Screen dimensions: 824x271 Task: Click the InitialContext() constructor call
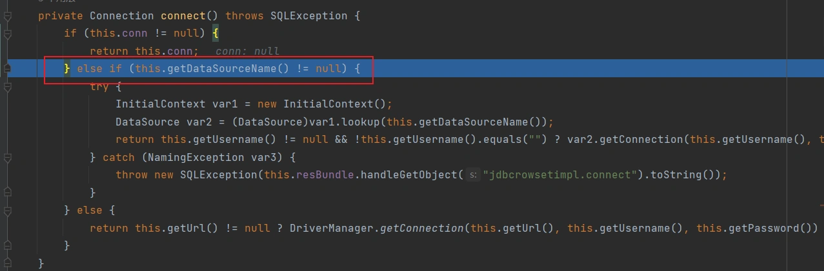pos(328,104)
